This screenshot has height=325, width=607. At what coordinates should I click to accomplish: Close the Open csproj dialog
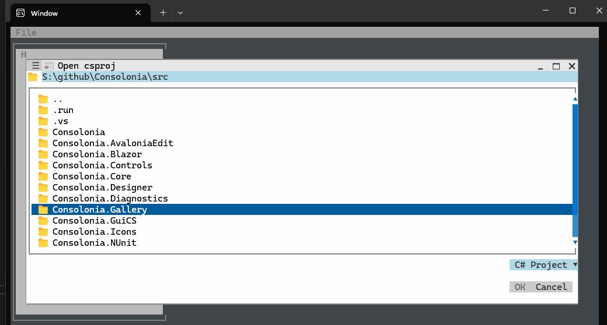pos(572,66)
